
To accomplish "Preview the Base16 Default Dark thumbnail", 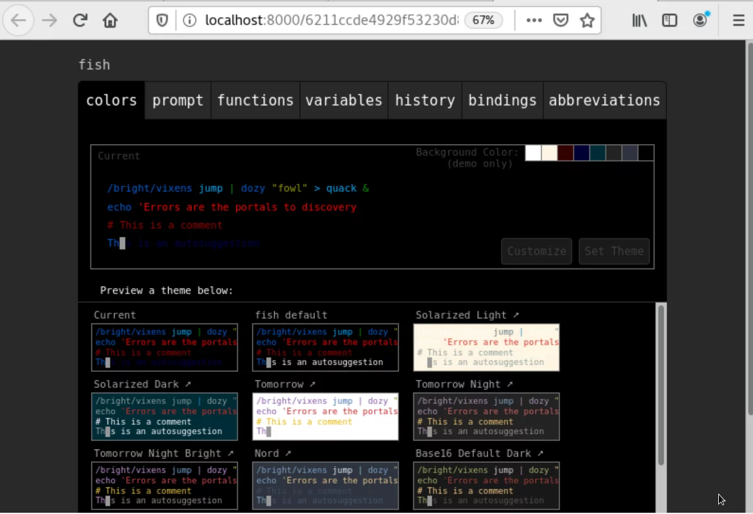I will 486,486.
